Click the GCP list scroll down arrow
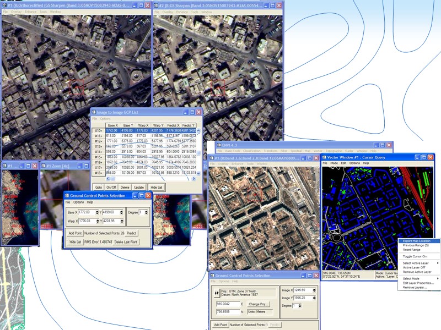This screenshot has width=441, height=330. [198, 173]
